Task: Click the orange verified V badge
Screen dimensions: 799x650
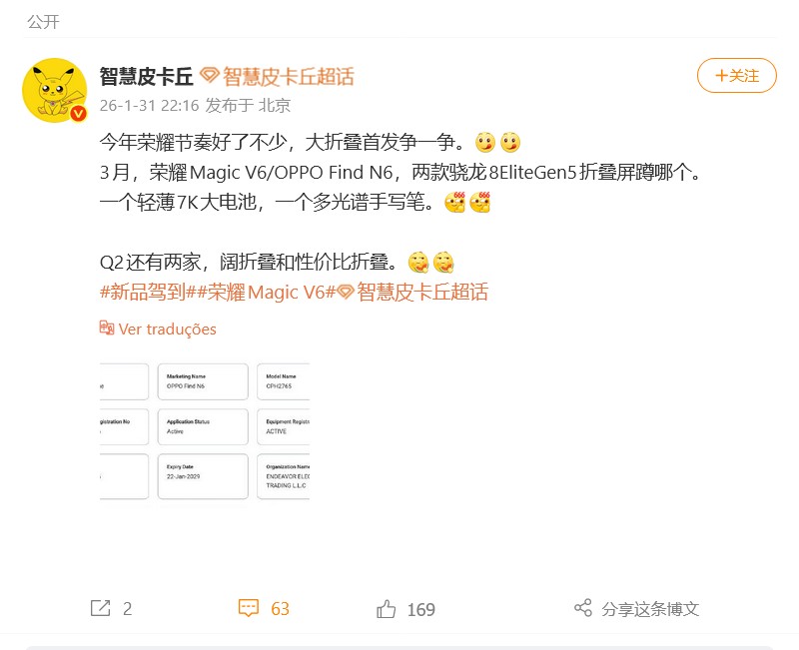Action: (78, 113)
